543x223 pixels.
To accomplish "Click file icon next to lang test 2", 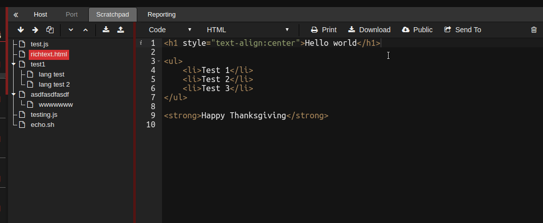I will click(x=30, y=84).
